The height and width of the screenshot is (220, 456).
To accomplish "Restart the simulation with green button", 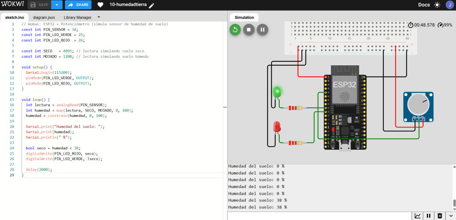I will point(235,30).
